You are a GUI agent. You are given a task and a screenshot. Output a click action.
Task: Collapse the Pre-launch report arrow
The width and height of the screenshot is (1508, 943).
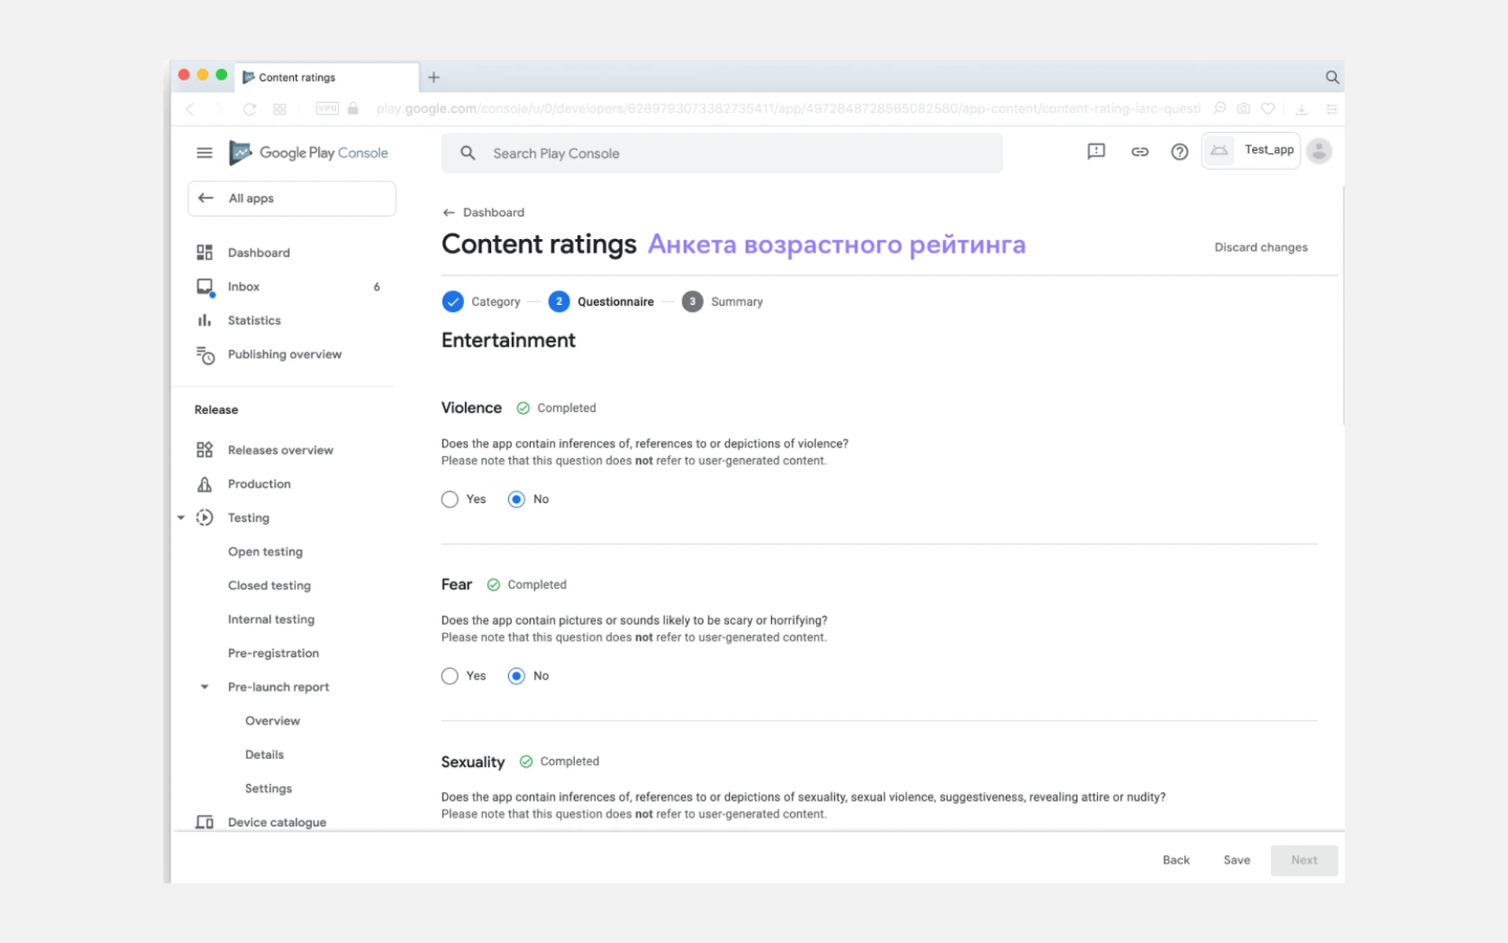coord(205,687)
